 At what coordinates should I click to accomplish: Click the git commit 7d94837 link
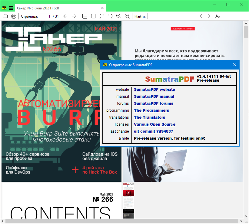coord(154,131)
